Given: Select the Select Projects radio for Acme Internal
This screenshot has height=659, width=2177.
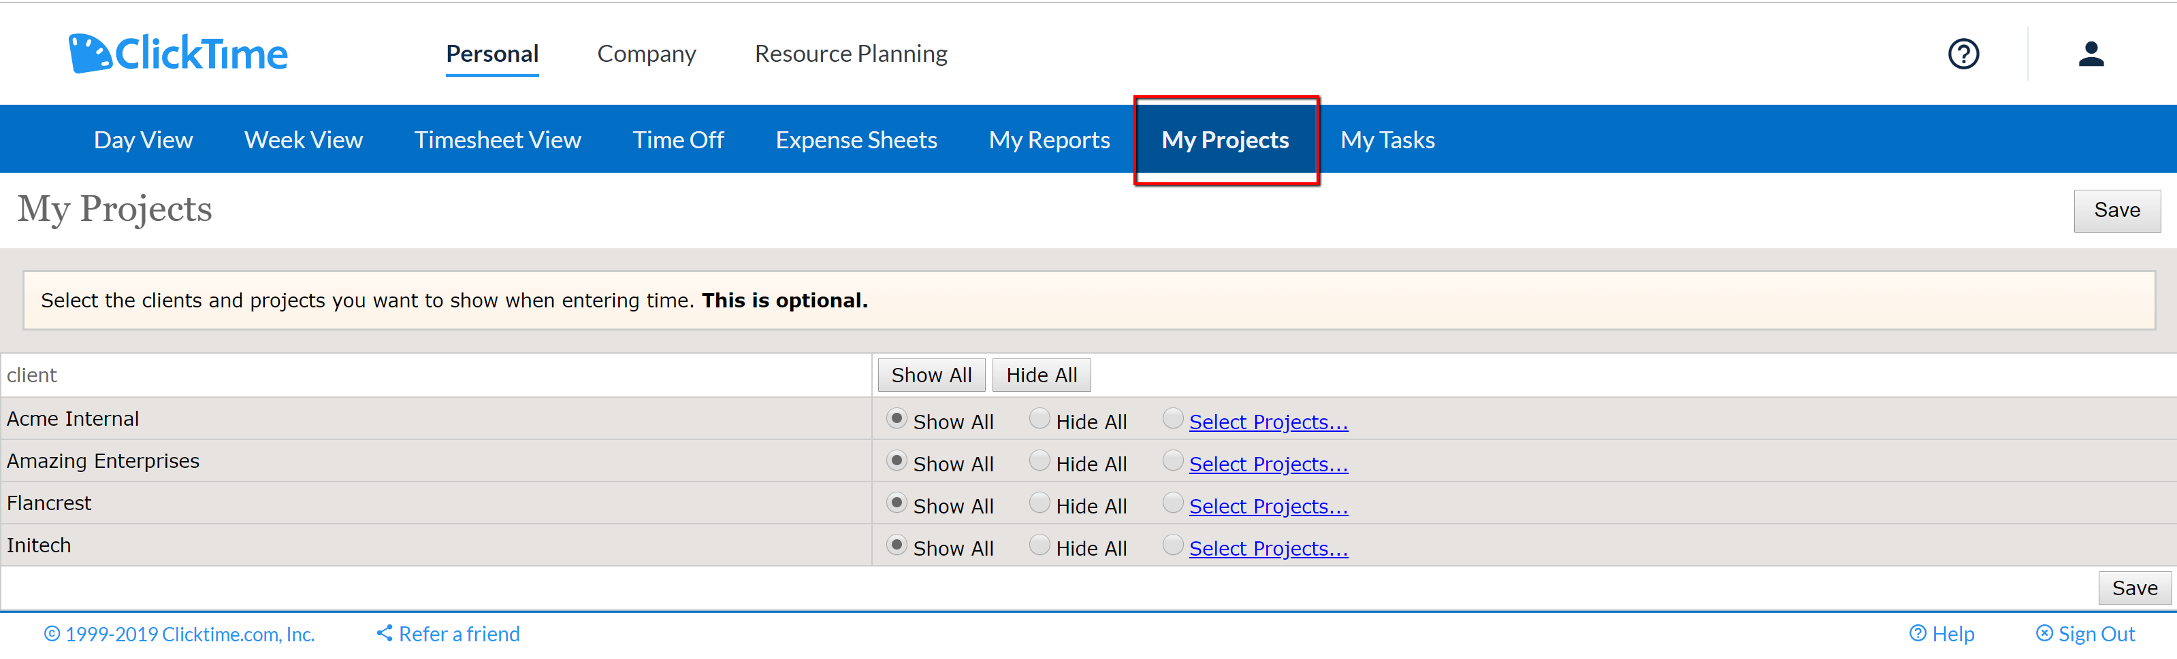Looking at the screenshot, I should pyautogui.click(x=1172, y=418).
